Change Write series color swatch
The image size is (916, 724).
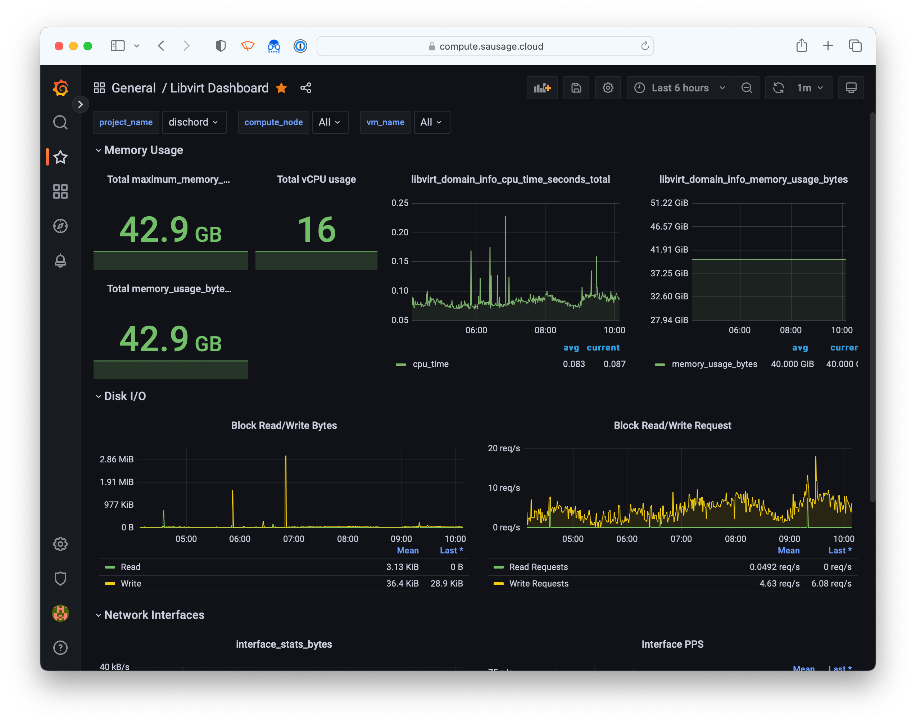[x=110, y=584]
